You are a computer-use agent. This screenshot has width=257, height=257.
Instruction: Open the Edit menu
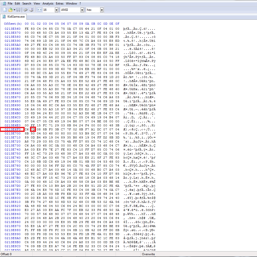click(x=17, y=4)
